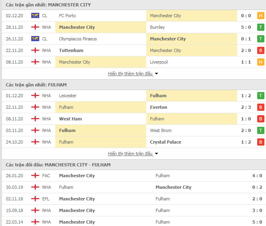Image resolution: width=266 pixels, height=226 pixels.
Task: Click the red B badge for Fulham vs Everton
Action: click(260, 107)
